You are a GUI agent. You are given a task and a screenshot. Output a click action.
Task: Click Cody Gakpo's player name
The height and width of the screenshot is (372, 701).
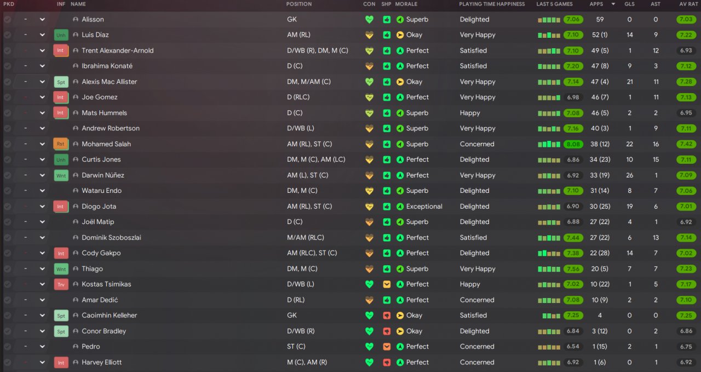click(101, 253)
